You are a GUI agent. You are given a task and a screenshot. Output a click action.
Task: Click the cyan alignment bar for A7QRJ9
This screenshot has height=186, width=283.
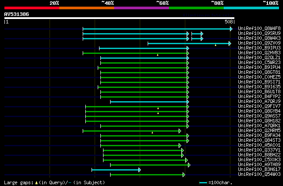pos(149,102)
